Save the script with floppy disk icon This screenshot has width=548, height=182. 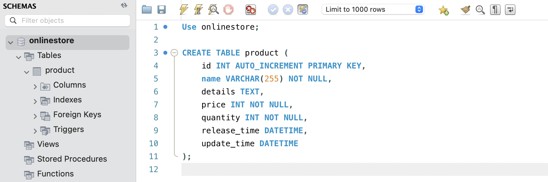click(x=162, y=10)
